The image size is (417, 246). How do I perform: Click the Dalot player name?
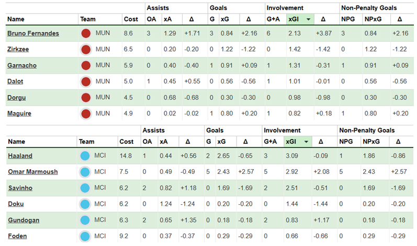16,81
